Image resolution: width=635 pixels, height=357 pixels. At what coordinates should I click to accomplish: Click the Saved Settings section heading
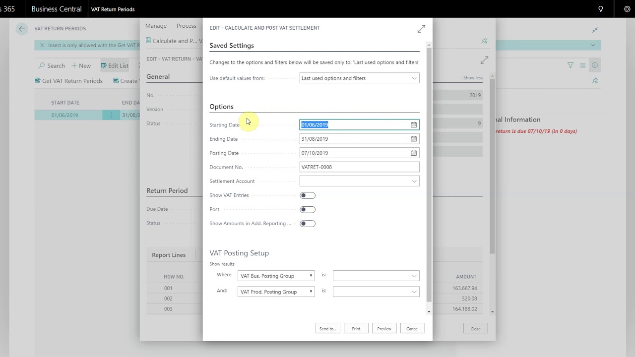(x=232, y=46)
